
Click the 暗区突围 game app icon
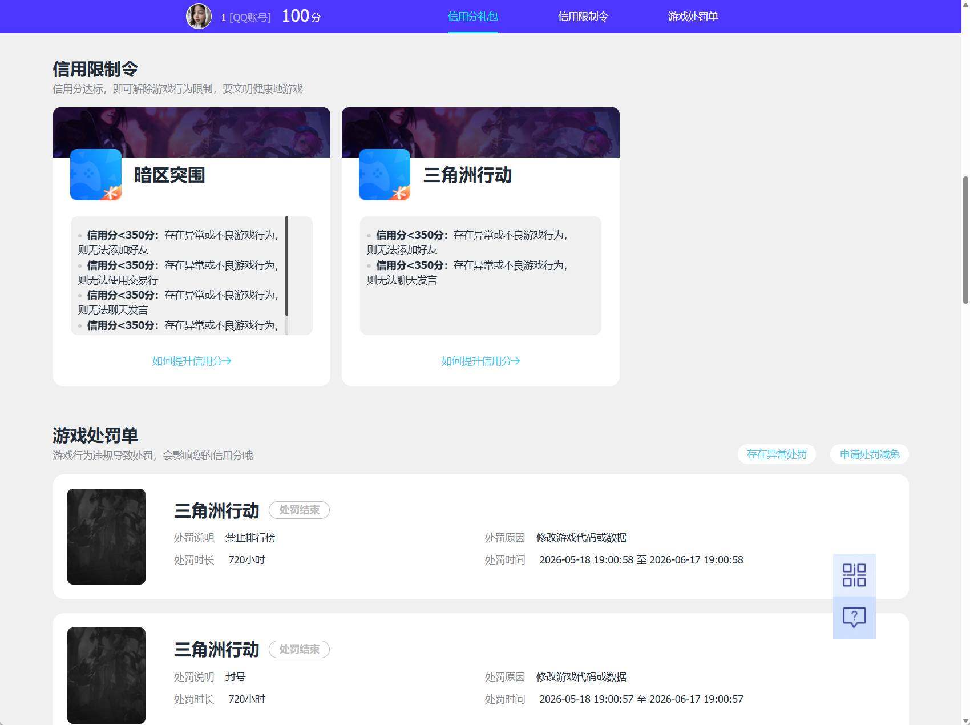(96, 175)
